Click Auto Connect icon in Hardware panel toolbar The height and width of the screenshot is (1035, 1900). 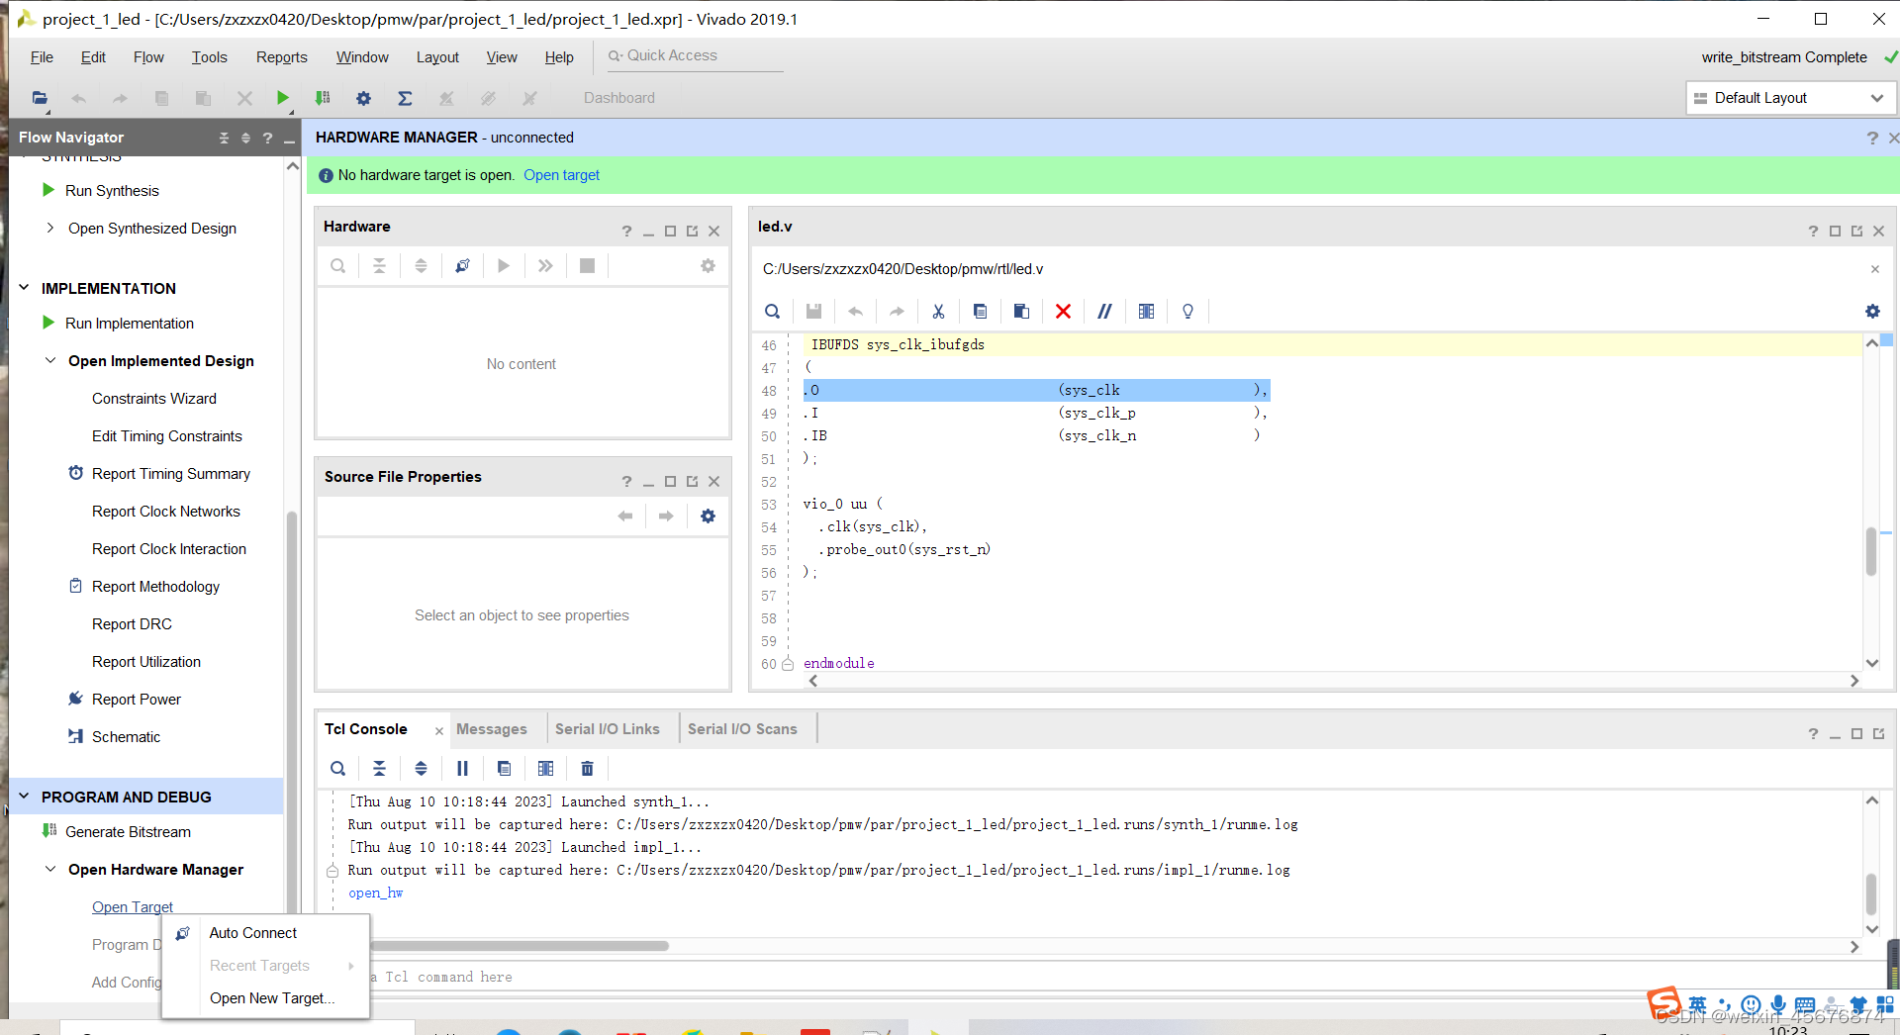click(x=462, y=266)
